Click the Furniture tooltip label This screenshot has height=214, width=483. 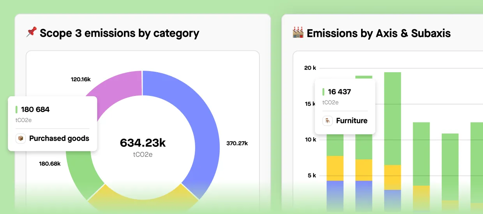[352, 121]
